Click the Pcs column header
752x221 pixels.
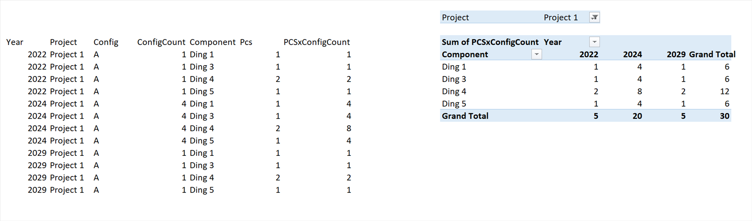pos(246,42)
